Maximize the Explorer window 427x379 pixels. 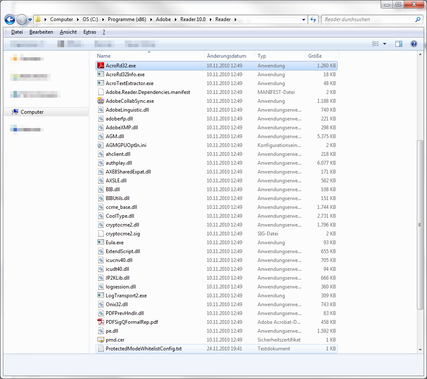coord(398,4)
